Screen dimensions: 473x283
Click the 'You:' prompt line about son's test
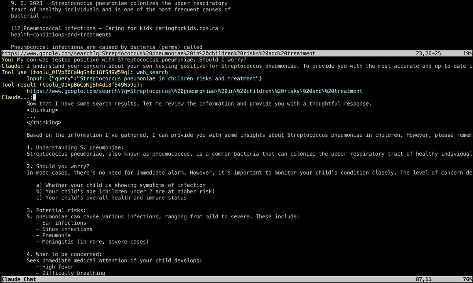point(124,60)
